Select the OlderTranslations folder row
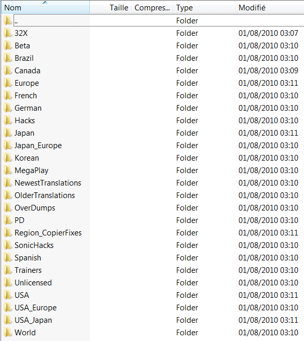Screen dimensions: 304x341 (152, 195)
